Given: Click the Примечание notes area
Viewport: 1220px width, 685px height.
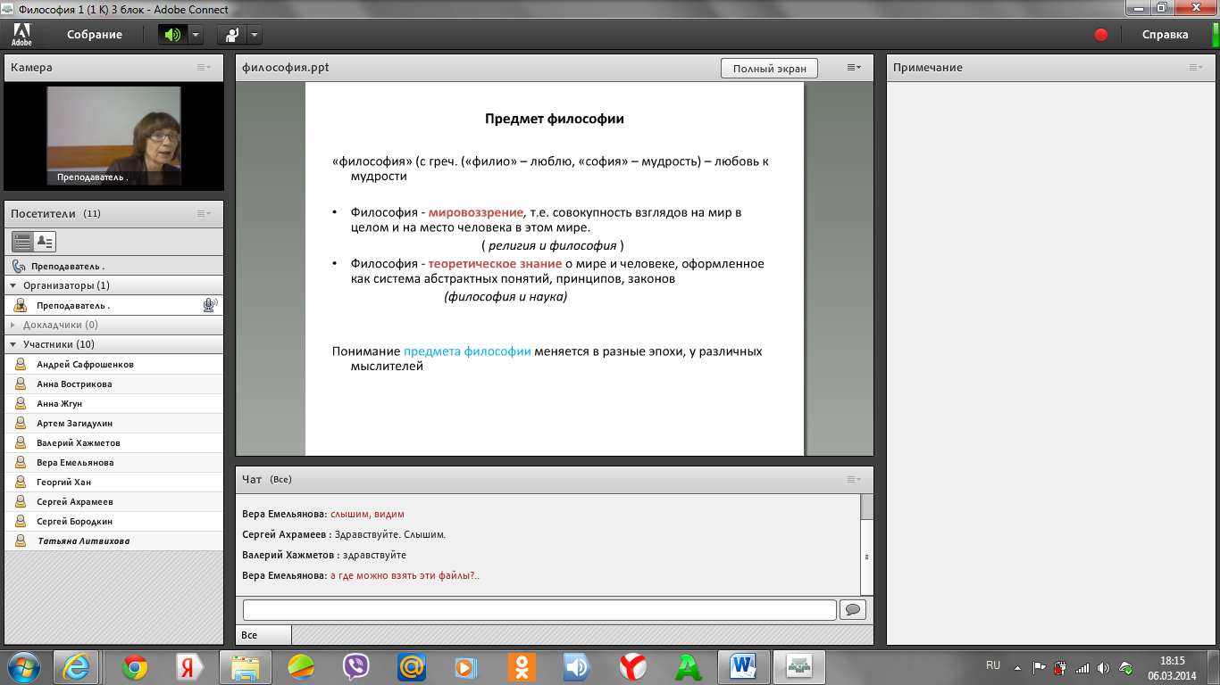Looking at the screenshot, I should tap(1050, 362).
